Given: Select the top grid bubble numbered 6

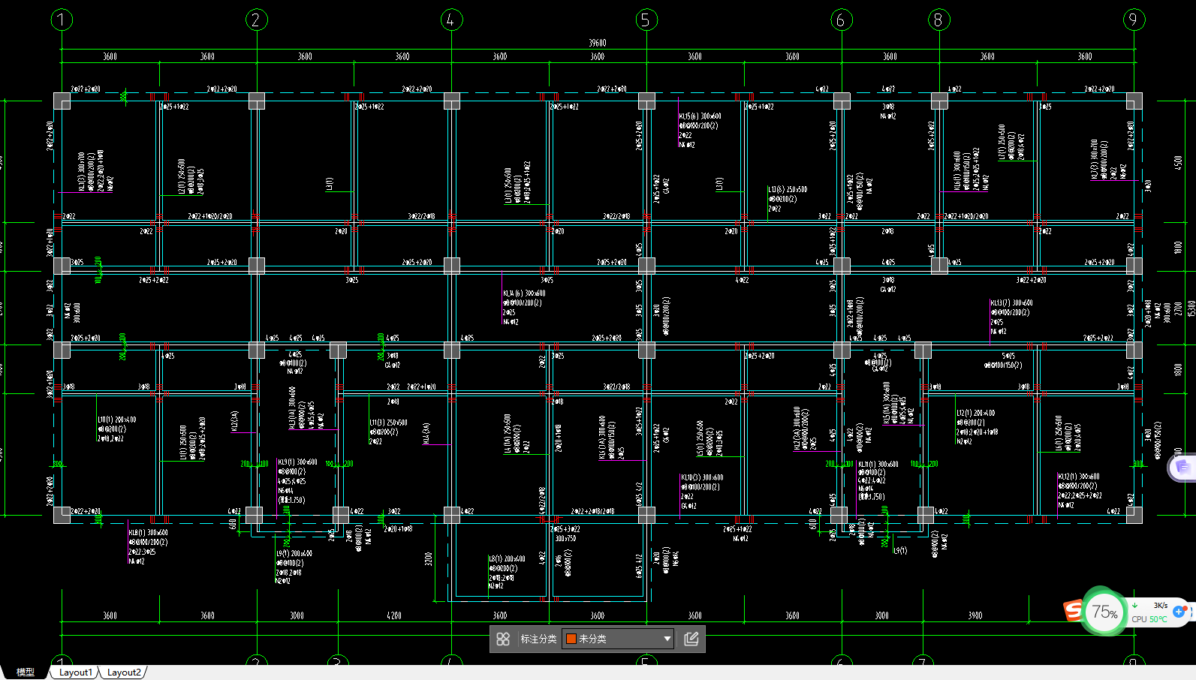Looking at the screenshot, I should click(x=842, y=20).
